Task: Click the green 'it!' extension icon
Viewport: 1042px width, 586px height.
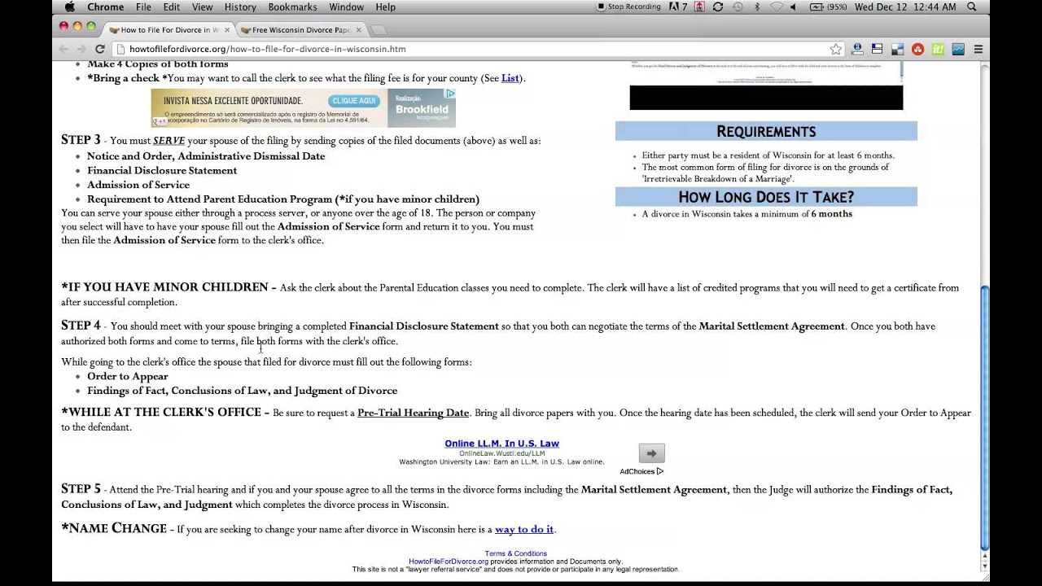Action: (x=938, y=49)
